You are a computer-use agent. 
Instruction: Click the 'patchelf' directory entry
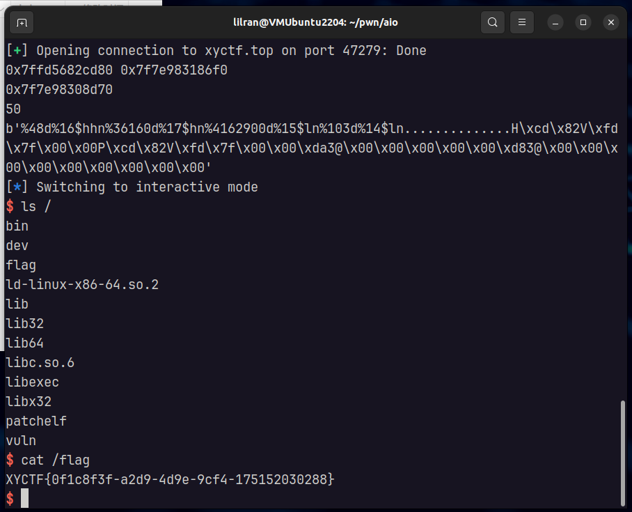pyautogui.click(x=35, y=421)
